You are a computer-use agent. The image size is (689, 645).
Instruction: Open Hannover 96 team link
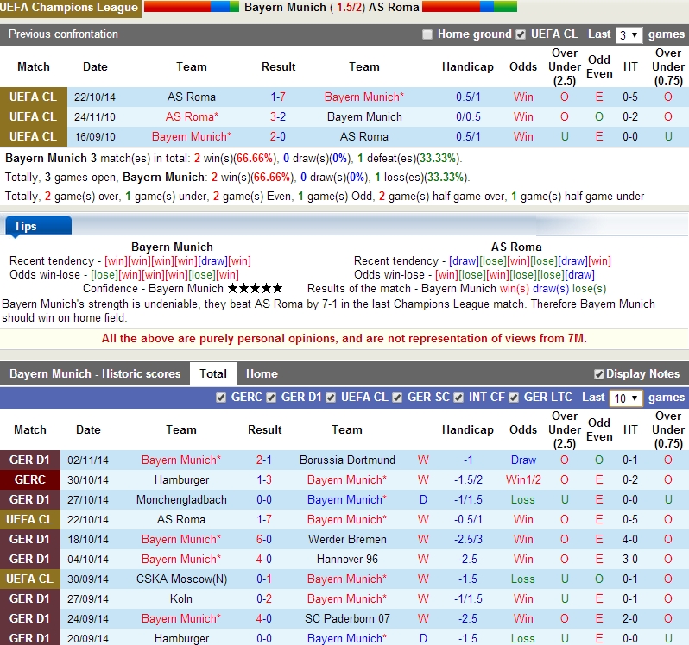[347, 559]
